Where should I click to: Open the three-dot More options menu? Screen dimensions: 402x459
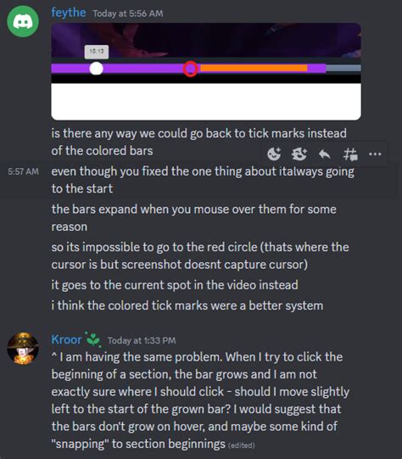coord(375,154)
